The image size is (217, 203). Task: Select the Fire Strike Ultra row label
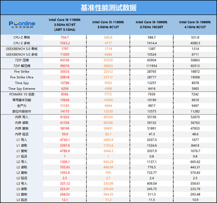pyautogui.click(x=21, y=77)
